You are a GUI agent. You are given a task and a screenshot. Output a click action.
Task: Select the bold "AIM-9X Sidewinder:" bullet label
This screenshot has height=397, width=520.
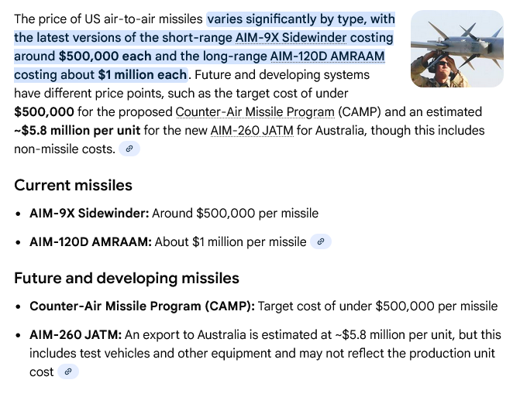click(x=89, y=213)
